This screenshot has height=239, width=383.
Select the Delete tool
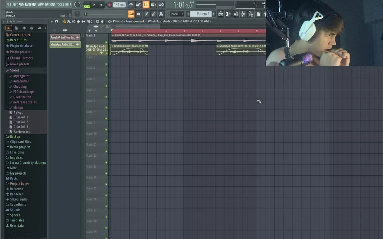(74, 22)
